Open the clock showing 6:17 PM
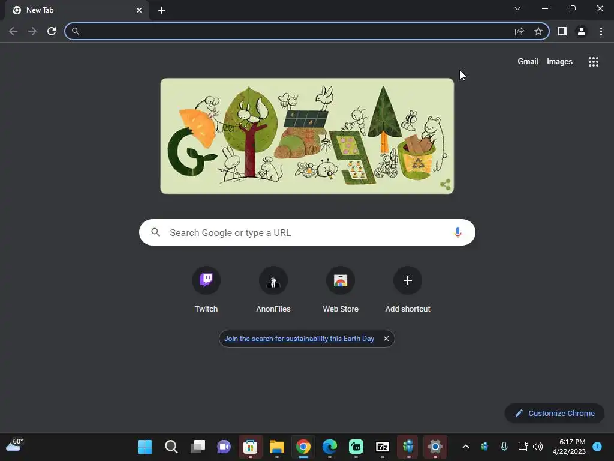The width and height of the screenshot is (614, 461). (569, 447)
